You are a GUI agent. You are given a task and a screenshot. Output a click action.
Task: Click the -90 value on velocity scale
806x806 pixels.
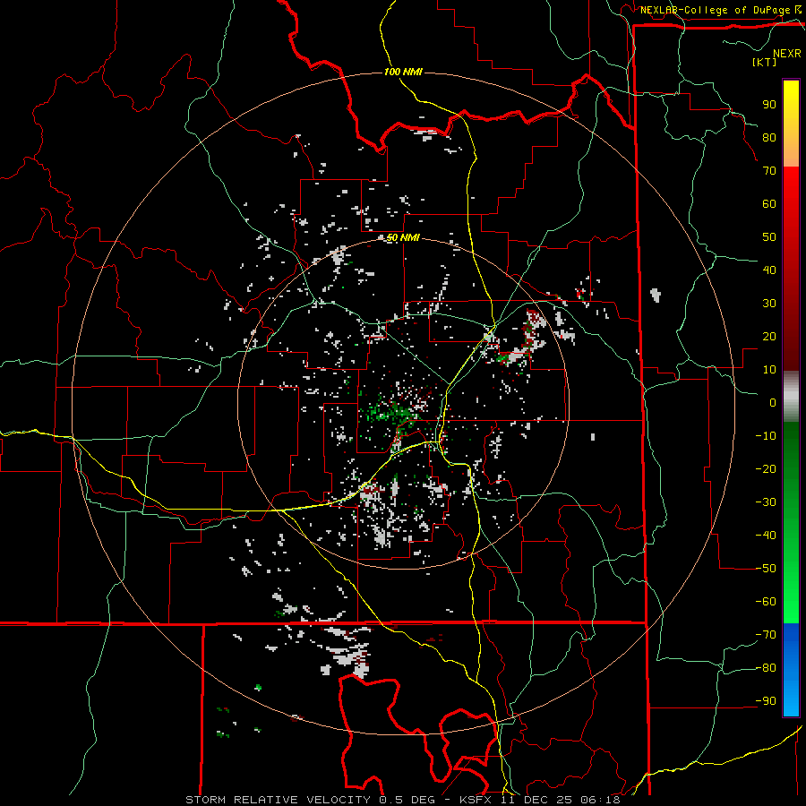click(766, 701)
